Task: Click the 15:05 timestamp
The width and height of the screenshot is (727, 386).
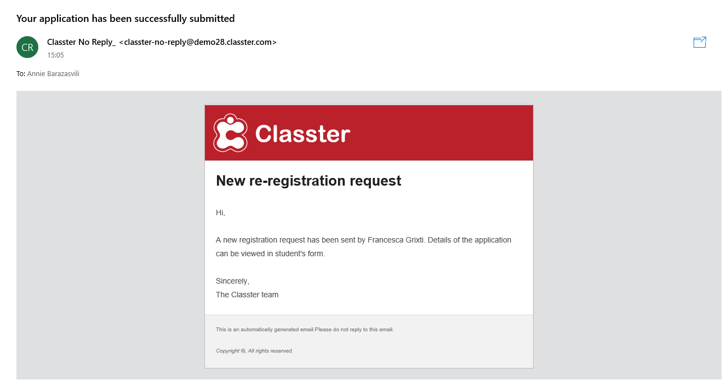Action: click(55, 55)
